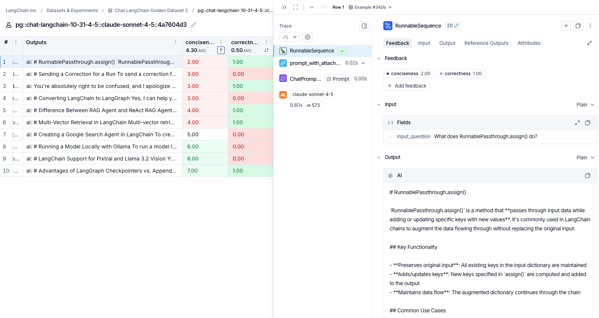Image resolution: width=599 pixels, height=318 pixels.
Task: Switch to the Reference Outputs tab
Action: [486, 43]
